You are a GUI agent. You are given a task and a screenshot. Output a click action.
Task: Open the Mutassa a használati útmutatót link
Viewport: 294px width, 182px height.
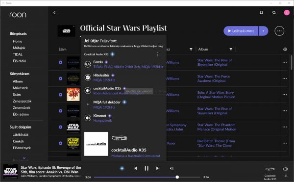click(136, 156)
